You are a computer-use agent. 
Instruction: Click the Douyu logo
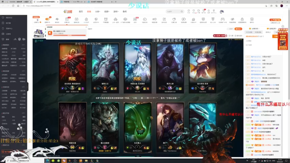point(68,12)
